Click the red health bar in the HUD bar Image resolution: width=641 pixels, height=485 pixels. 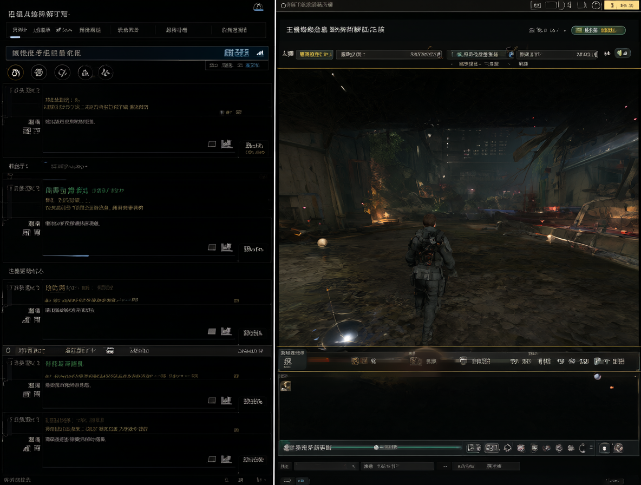(319, 361)
